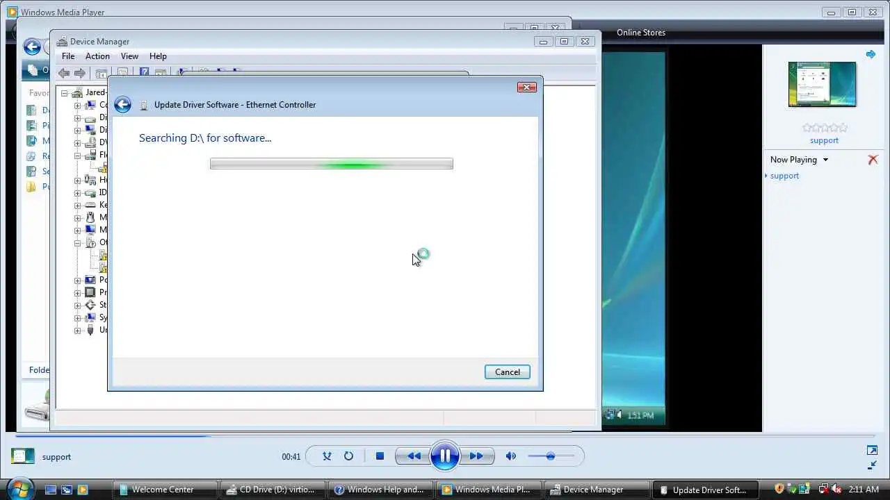Click the Windows Media Player title icon

click(x=12, y=12)
